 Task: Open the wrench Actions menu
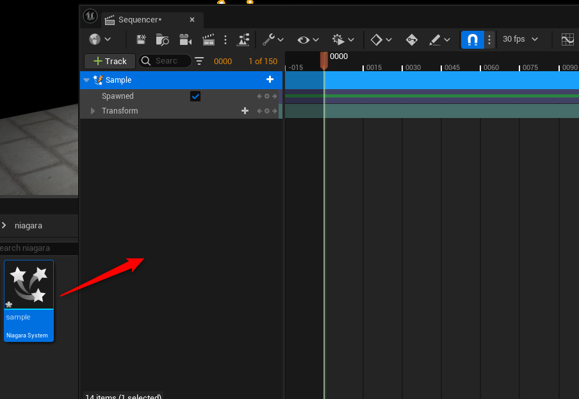pyautogui.click(x=272, y=40)
